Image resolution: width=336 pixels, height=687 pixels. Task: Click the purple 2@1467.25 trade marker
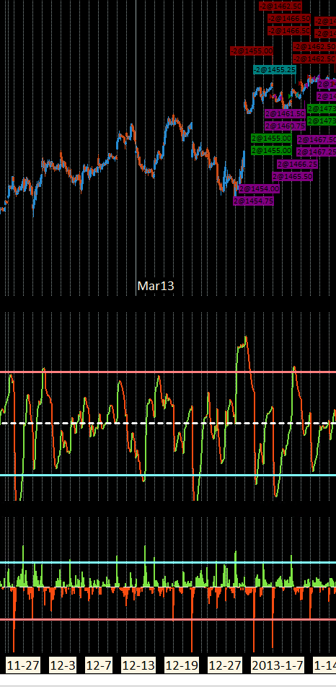[317, 152]
